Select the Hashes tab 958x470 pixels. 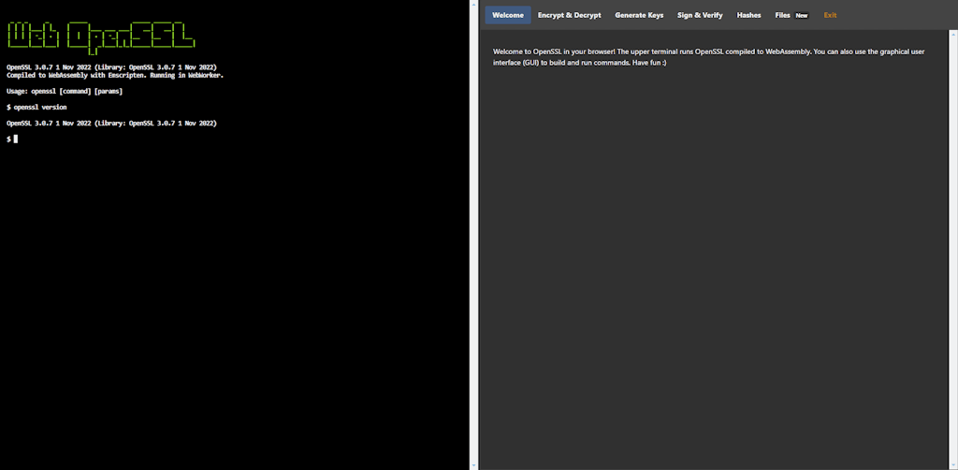click(x=748, y=15)
